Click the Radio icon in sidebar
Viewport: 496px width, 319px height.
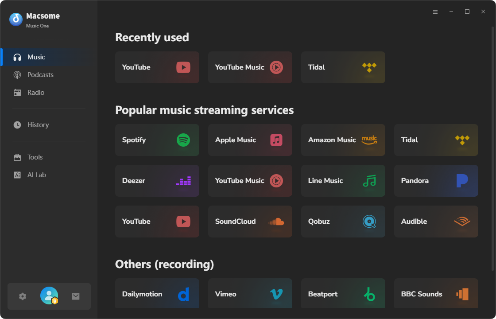click(x=17, y=93)
